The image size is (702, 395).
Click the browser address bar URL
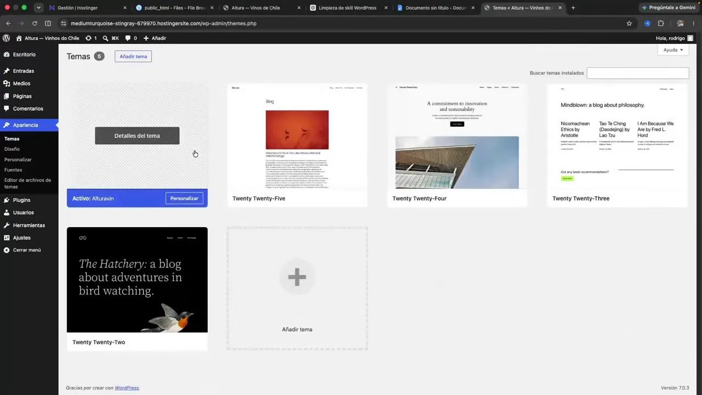click(163, 24)
